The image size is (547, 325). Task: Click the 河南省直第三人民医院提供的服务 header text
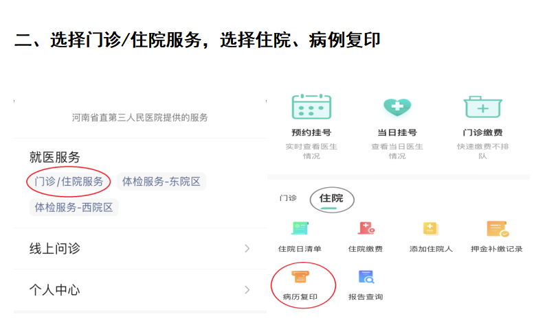click(140, 118)
